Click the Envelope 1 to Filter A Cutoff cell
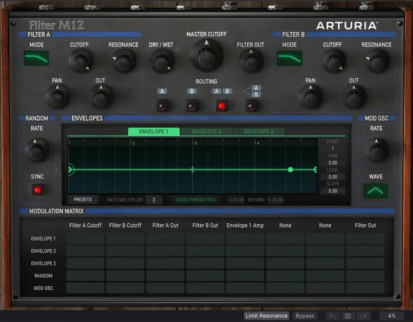This screenshot has height=322, width=413. (x=85, y=239)
